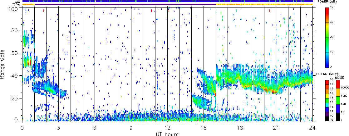Click the 100 label on NOISE scale

pos(343,104)
